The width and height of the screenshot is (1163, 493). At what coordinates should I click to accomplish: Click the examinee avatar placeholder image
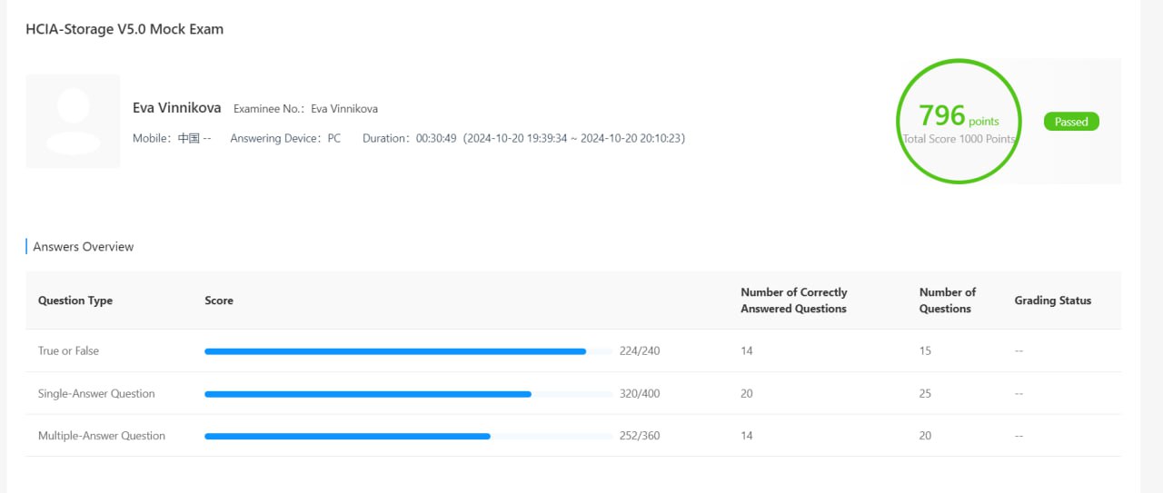(73, 121)
